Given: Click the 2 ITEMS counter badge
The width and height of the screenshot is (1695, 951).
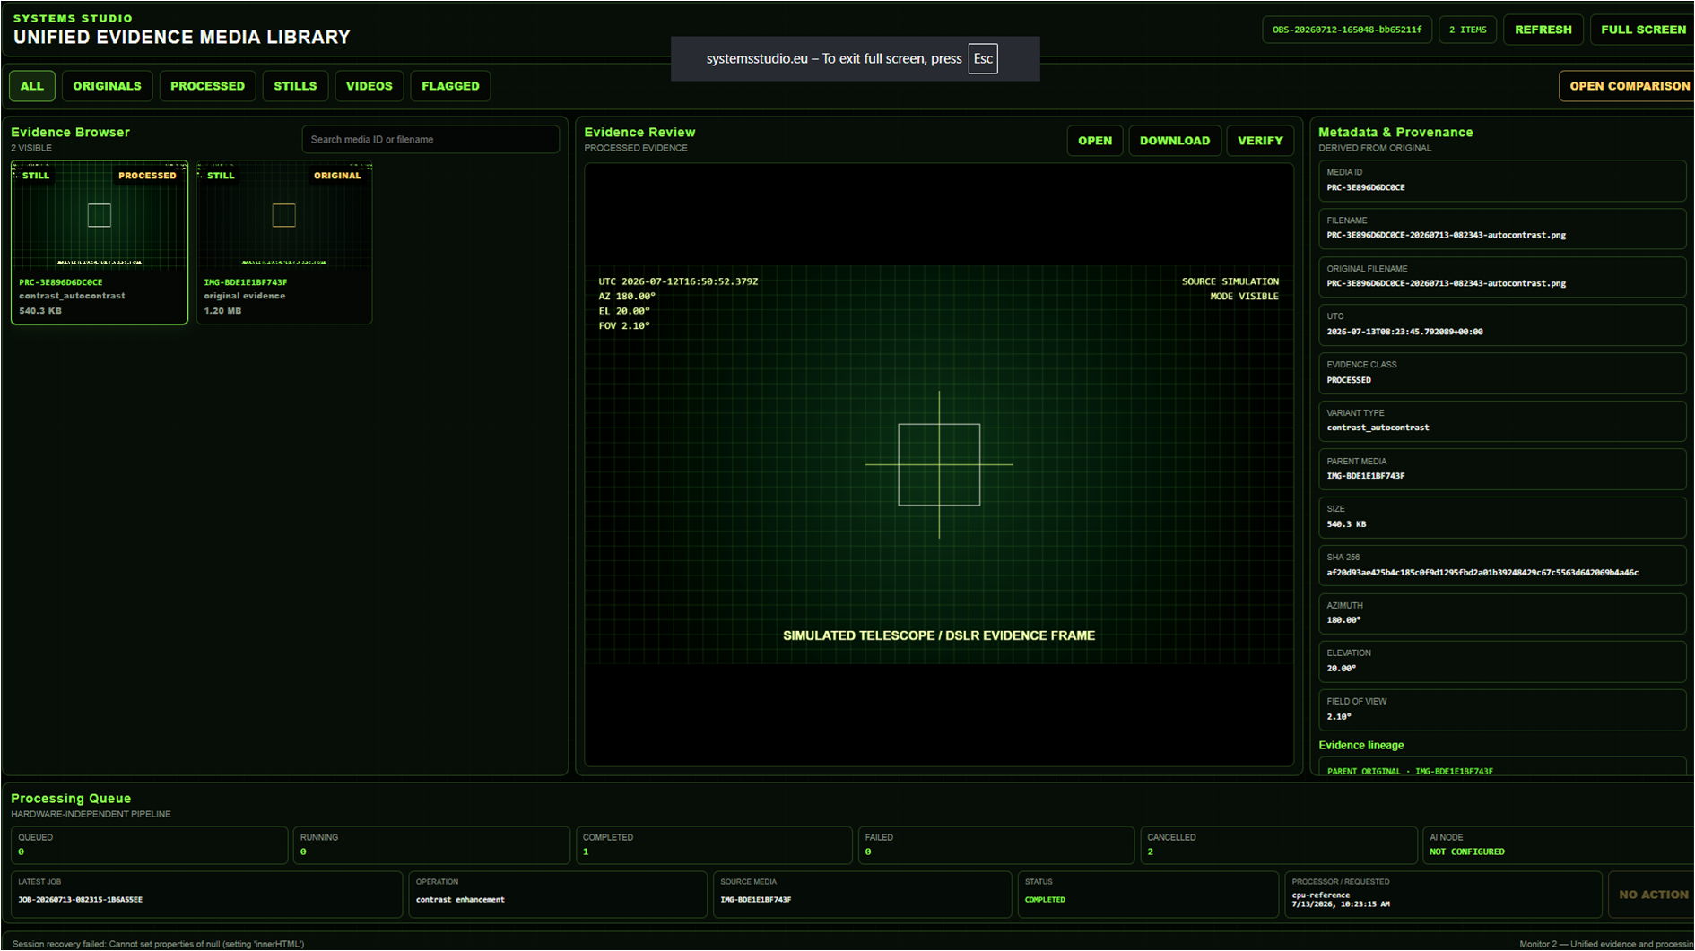Looking at the screenshot, I should click(1467, 30).
